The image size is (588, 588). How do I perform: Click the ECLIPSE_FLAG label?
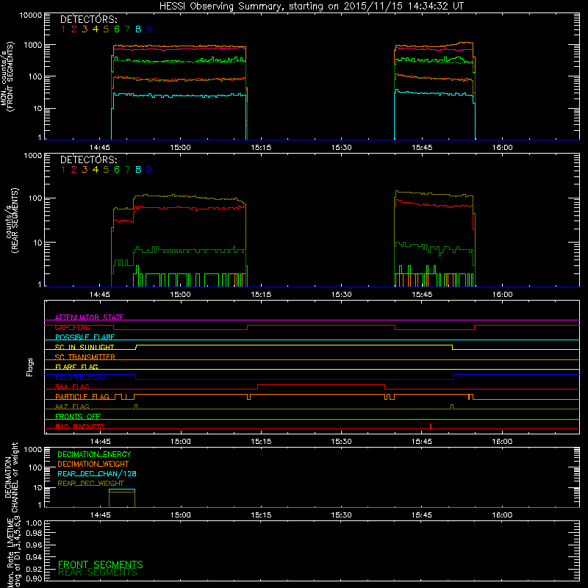click(80, 377)
